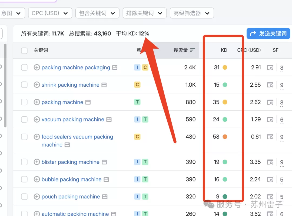Open SERP table icon after 'blister packing machine'

coord(104,162)
